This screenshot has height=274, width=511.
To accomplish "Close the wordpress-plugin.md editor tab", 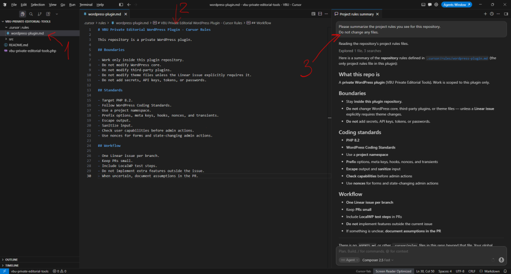I will click(125, 14).
